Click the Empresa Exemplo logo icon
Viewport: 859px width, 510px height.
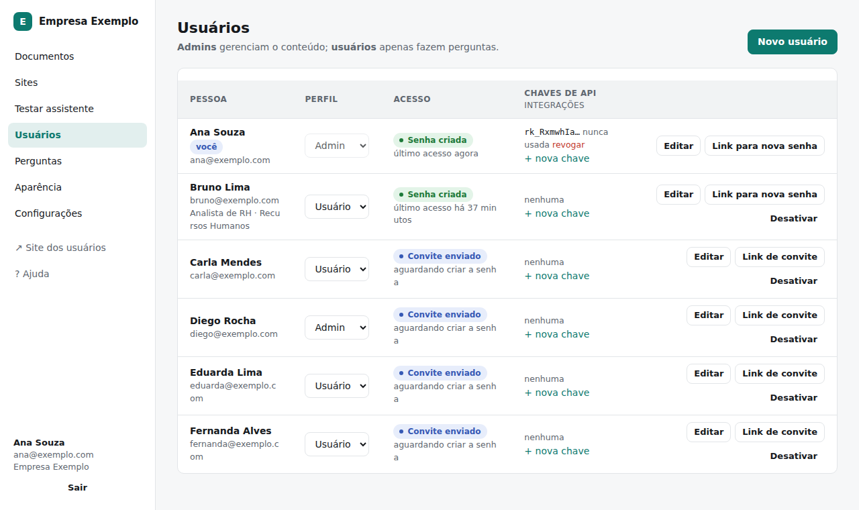pyautogui.click(x=23, y=21)
